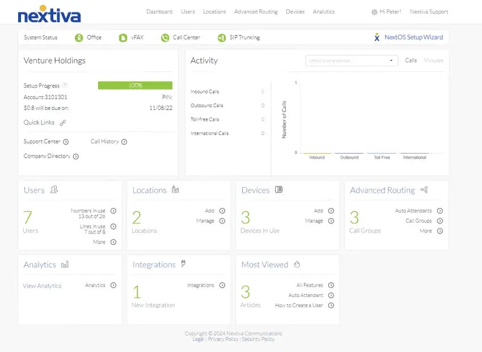
Task: Click the Account:3101301 text
Action: pos(45,97)
